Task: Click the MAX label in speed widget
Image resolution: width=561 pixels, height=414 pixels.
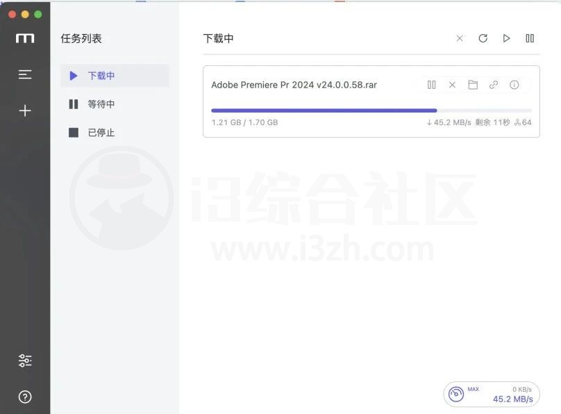Action: (x=473, y=389)
